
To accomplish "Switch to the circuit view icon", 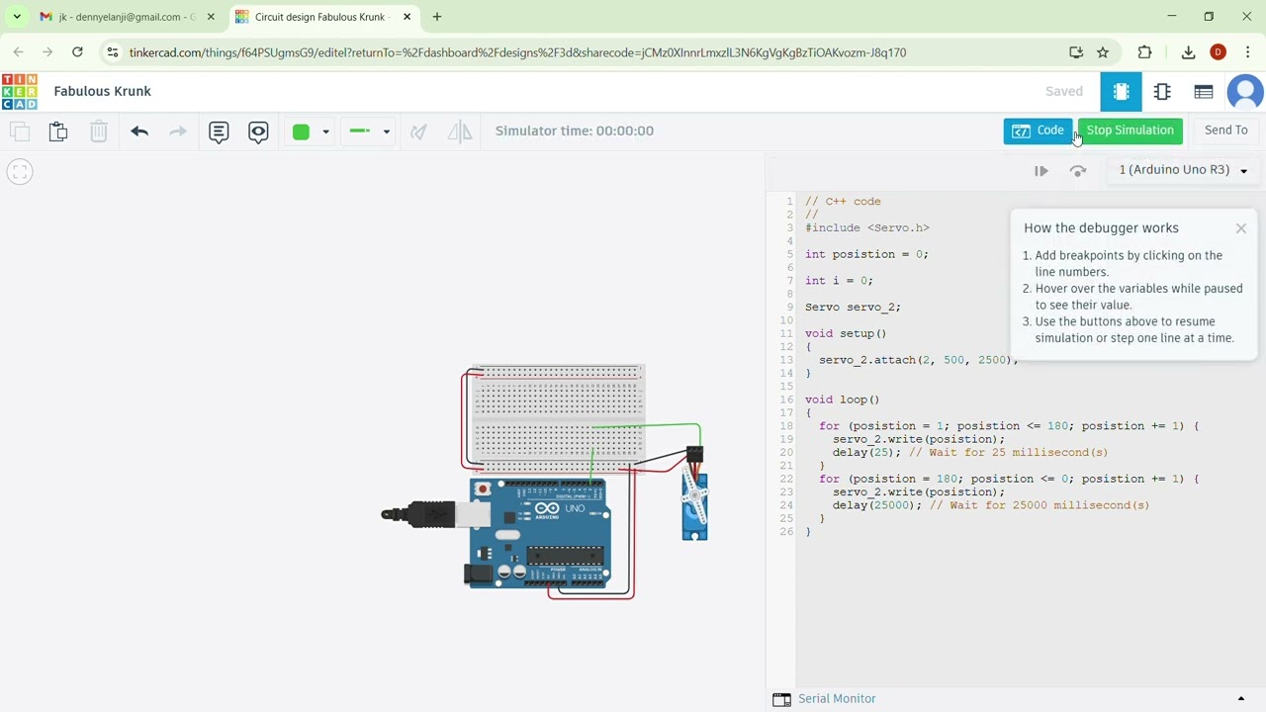I will click(x=1121, y=92).
